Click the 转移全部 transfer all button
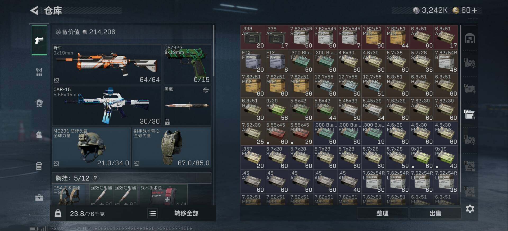 coord(186,213)
